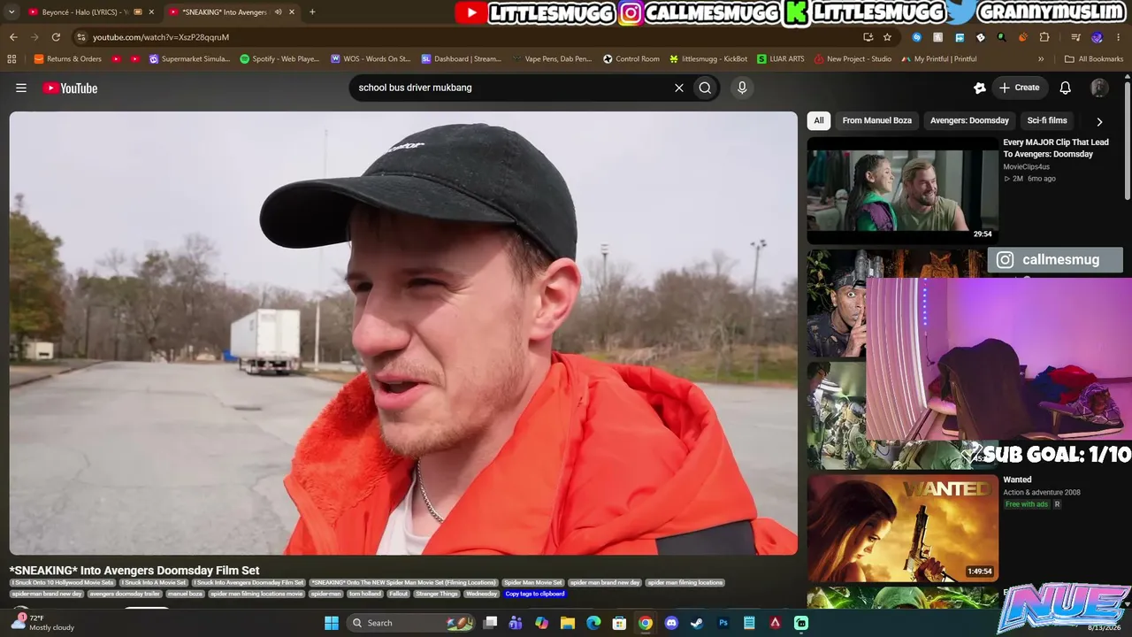Click the 'avengers doomsday trailer' tag
Screen dimensions: 1132x637
(x=125, y=594)
